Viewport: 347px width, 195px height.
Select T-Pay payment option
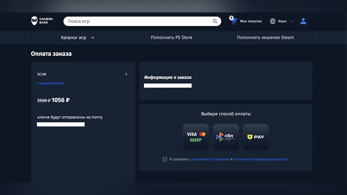click(x=256, y=137)
